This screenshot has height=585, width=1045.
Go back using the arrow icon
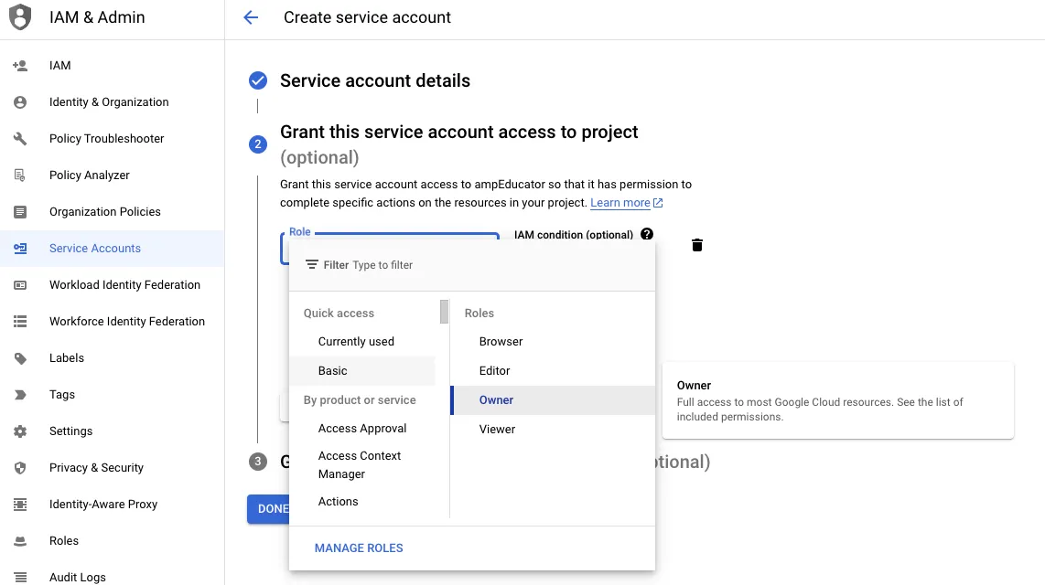pyautogui.click(x=251, y=17)
